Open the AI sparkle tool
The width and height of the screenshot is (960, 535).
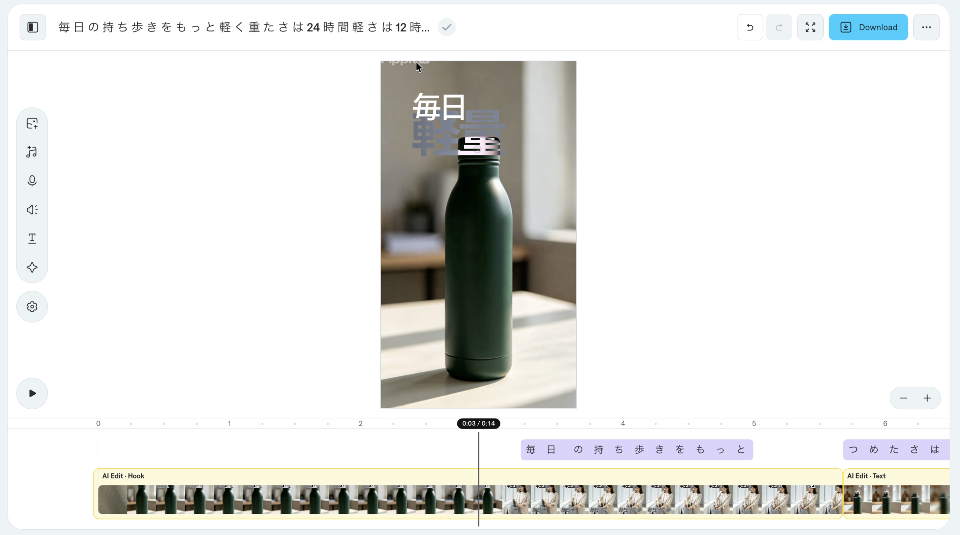point(32,267)
